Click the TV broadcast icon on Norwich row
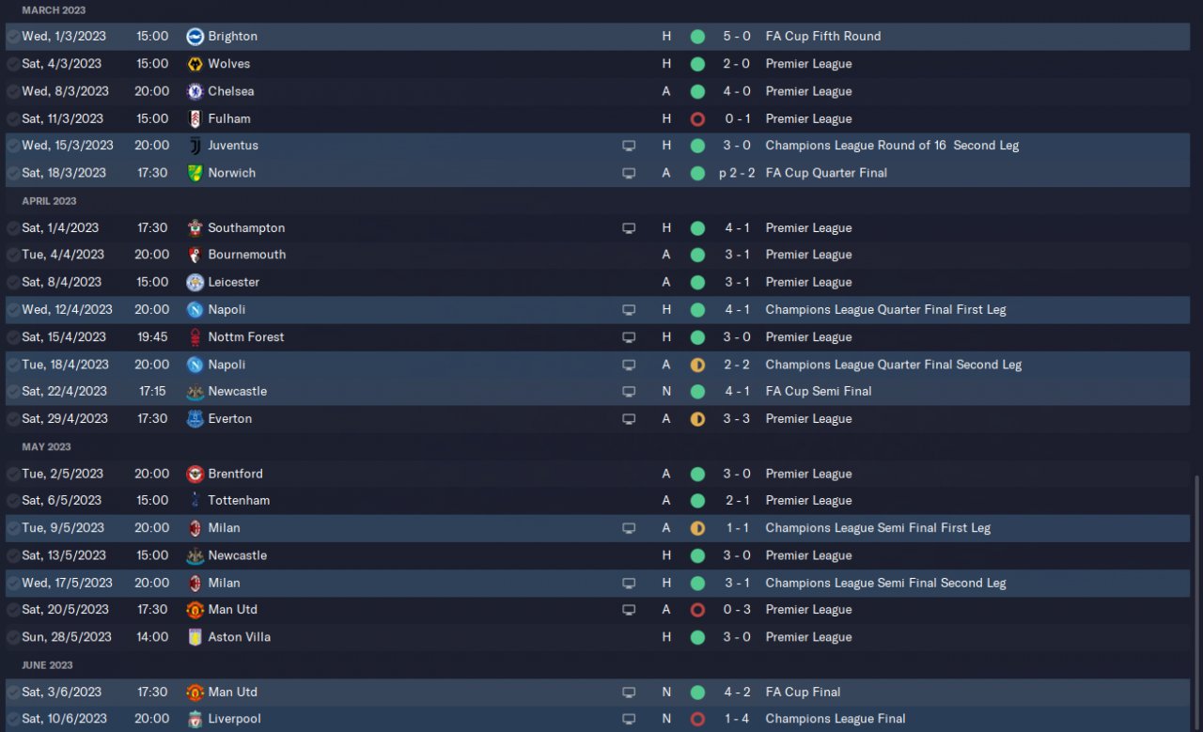The height and width of the screenshot is (732, 1203). pyautogui.click(x=629, y=173)
